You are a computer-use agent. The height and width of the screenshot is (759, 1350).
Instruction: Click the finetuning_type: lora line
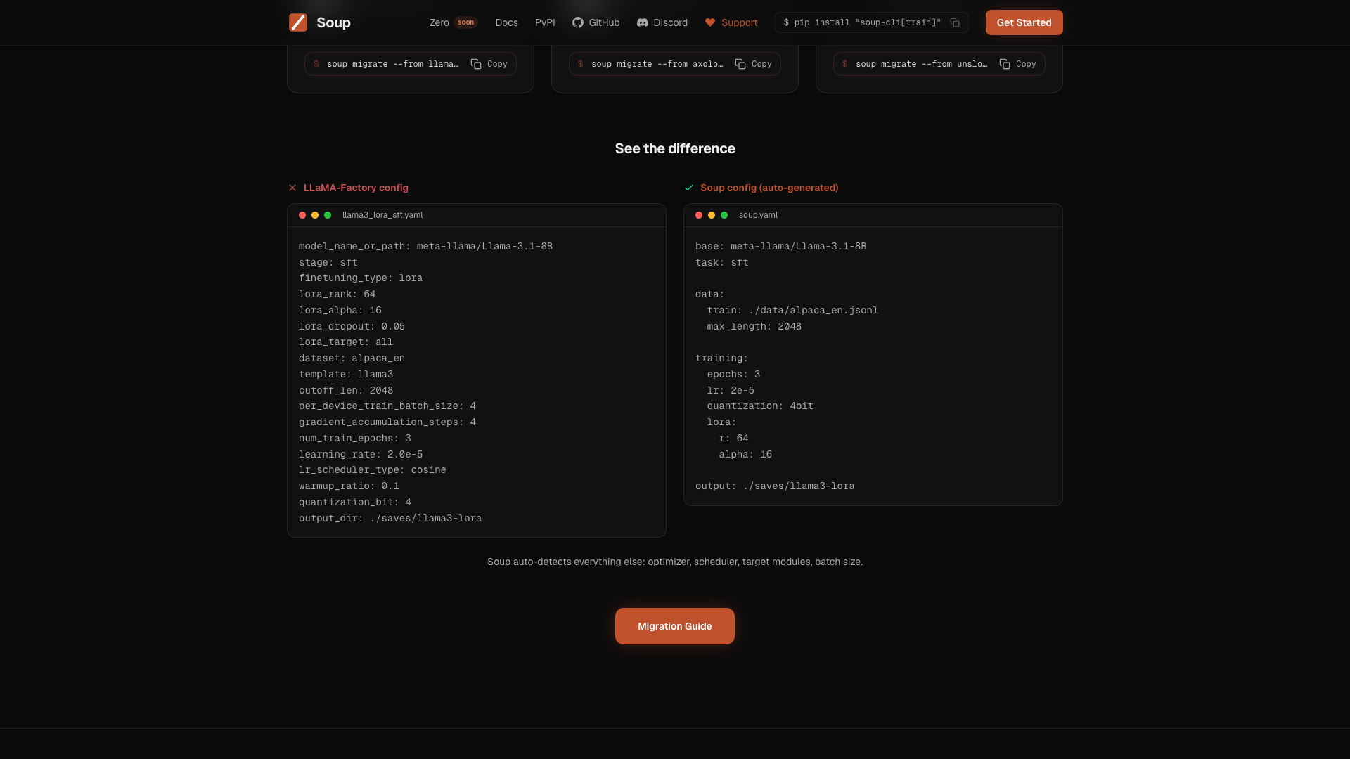pyautogui.click(x=361, y=278)
